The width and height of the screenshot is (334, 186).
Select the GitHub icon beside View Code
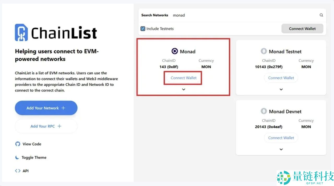[17, 144]
